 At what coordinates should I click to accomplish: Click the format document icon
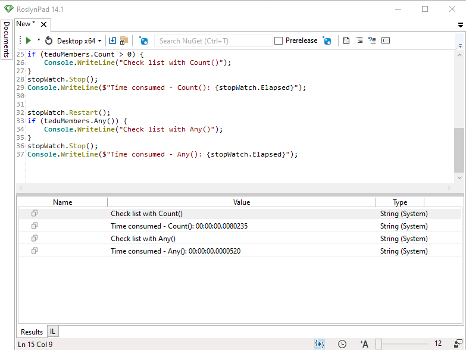click(346, 40)
